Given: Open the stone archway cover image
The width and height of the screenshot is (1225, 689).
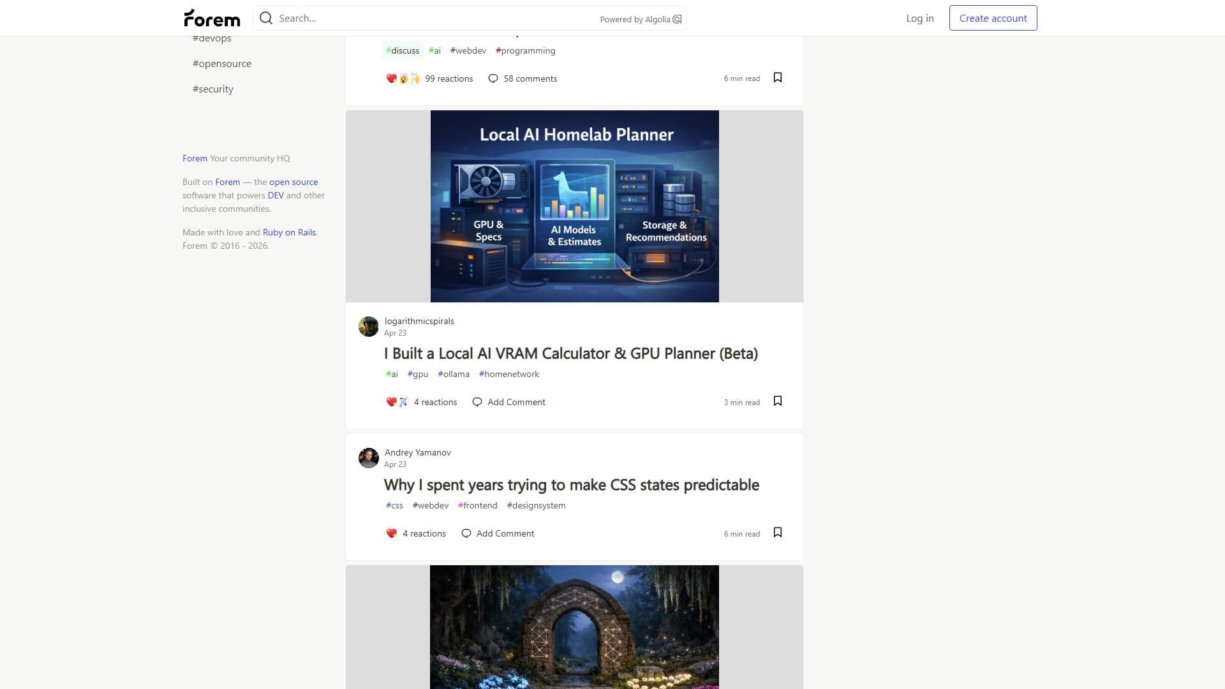Looking at the screenshot, I should (574, 627).
